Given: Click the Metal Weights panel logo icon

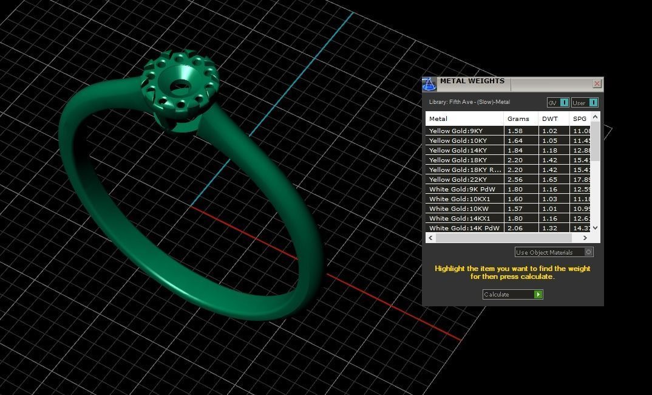Looking at the screenshot, I should 429,84.
